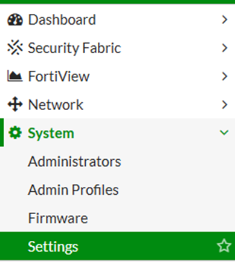This screenshot has height=262, width=235.
Task: Open the Network menu label
Action: [x=56, y=105]
